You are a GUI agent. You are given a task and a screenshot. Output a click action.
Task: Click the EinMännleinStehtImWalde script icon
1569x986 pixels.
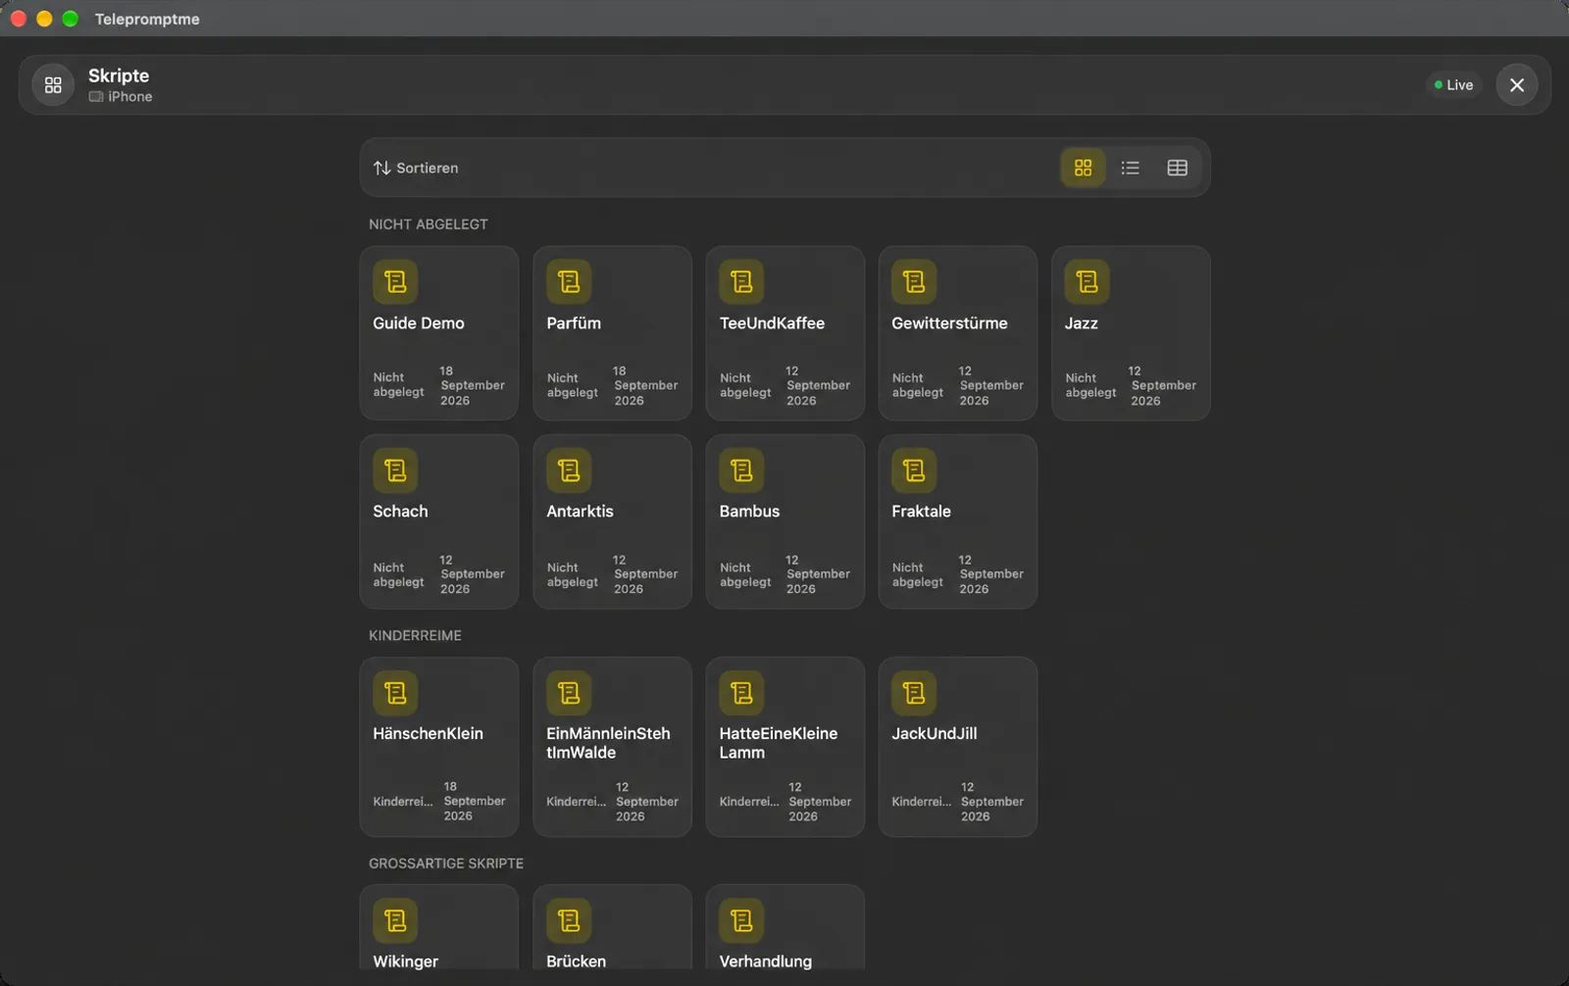click(x=569, y=693)
